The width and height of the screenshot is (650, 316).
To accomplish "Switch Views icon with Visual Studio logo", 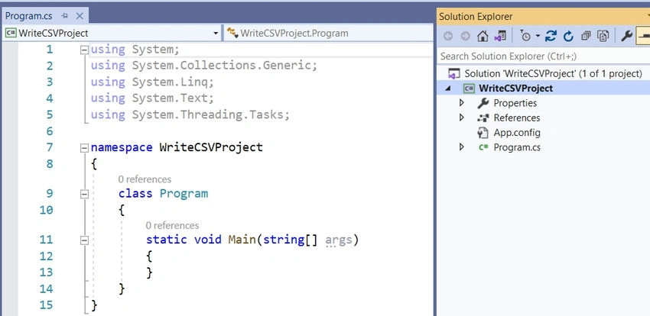I will [500, 36].
